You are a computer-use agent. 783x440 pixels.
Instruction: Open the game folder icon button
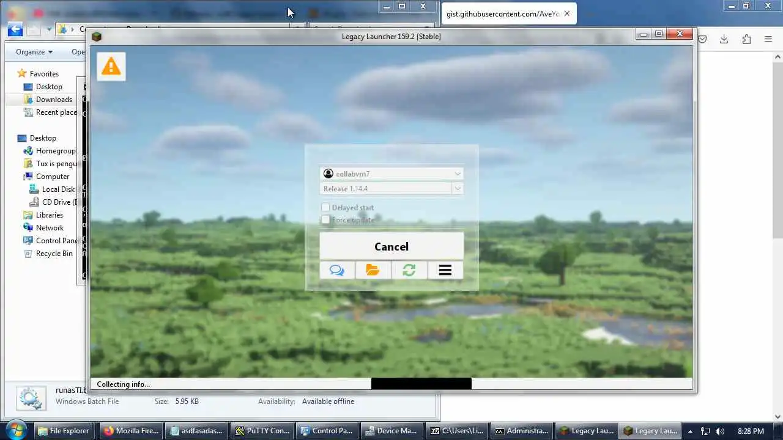click(373, 270)
